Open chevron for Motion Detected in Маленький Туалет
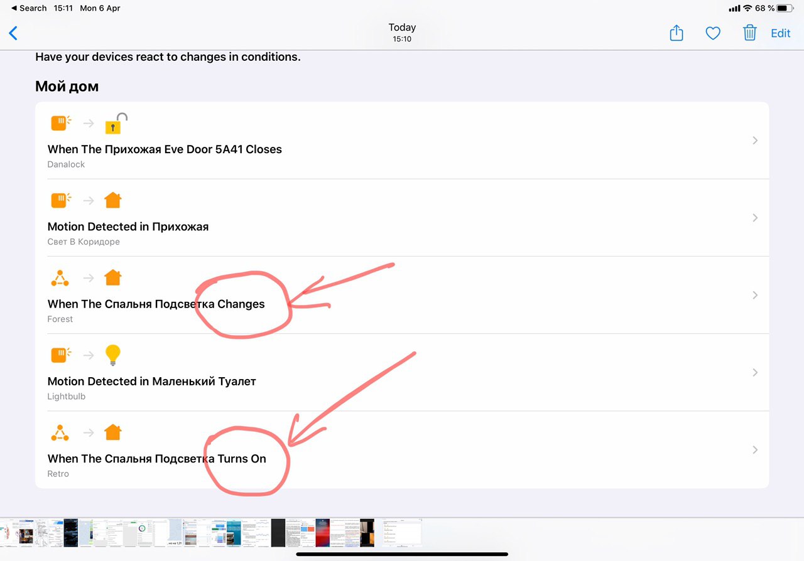This screenshot has width=804, height=561. click(755, 373)
